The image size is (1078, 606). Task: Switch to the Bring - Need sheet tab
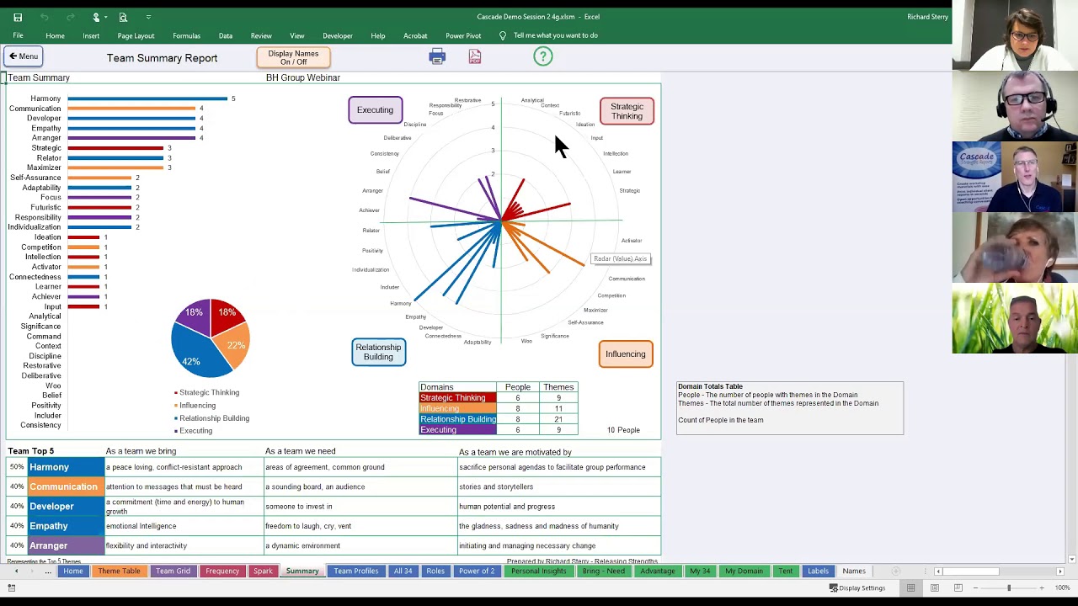(604, 571)
